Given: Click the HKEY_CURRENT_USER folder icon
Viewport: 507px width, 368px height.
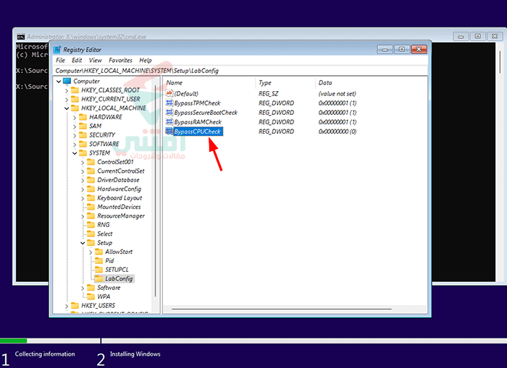Looking at the screenshot, I should pos(75,99).
